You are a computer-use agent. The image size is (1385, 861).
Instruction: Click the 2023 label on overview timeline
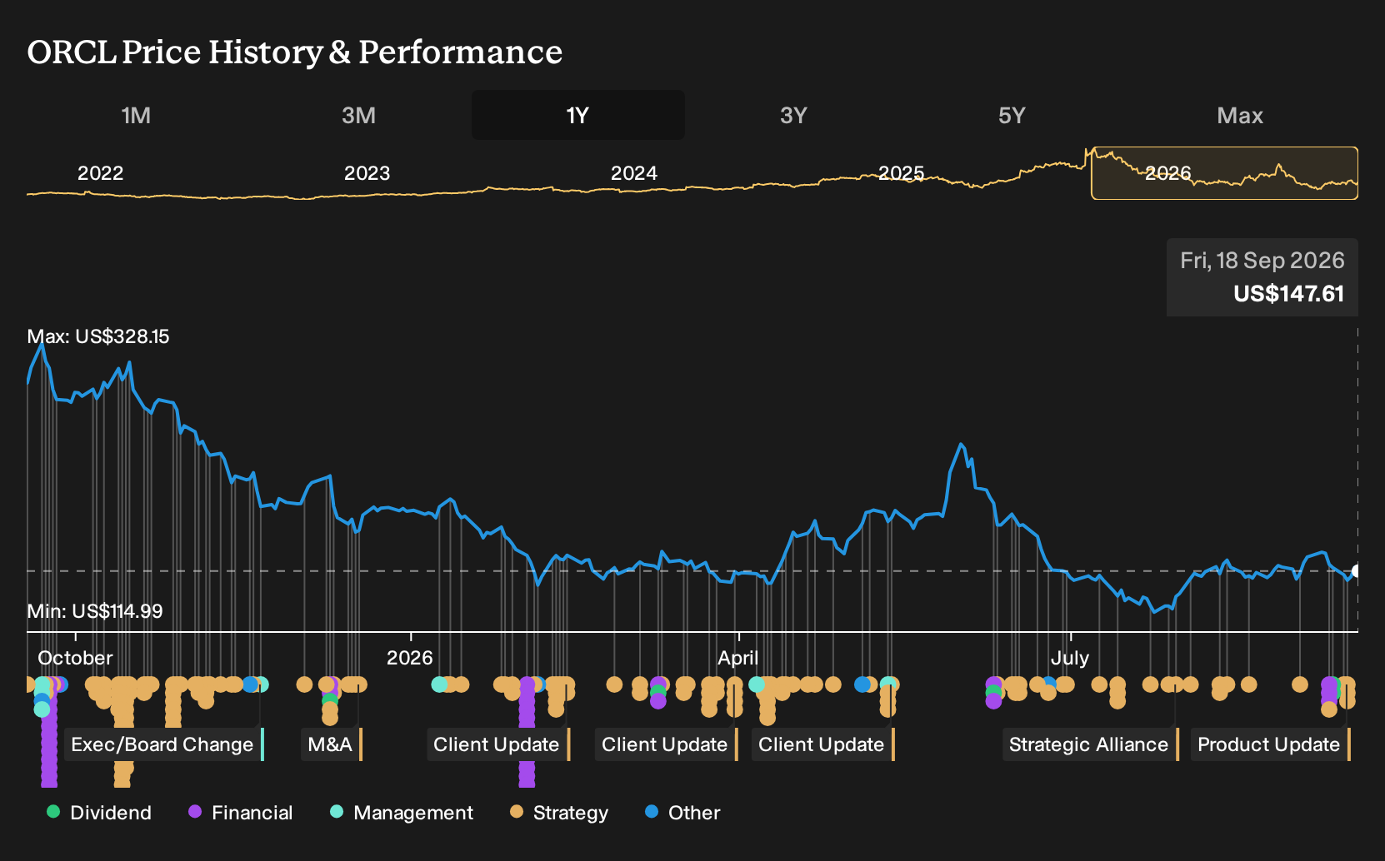tap(367, 173)
